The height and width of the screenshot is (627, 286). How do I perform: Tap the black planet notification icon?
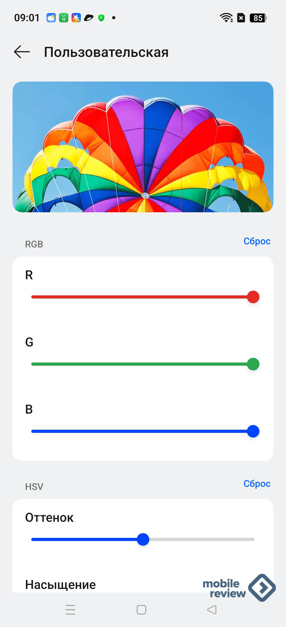click(x=89, y=18)
